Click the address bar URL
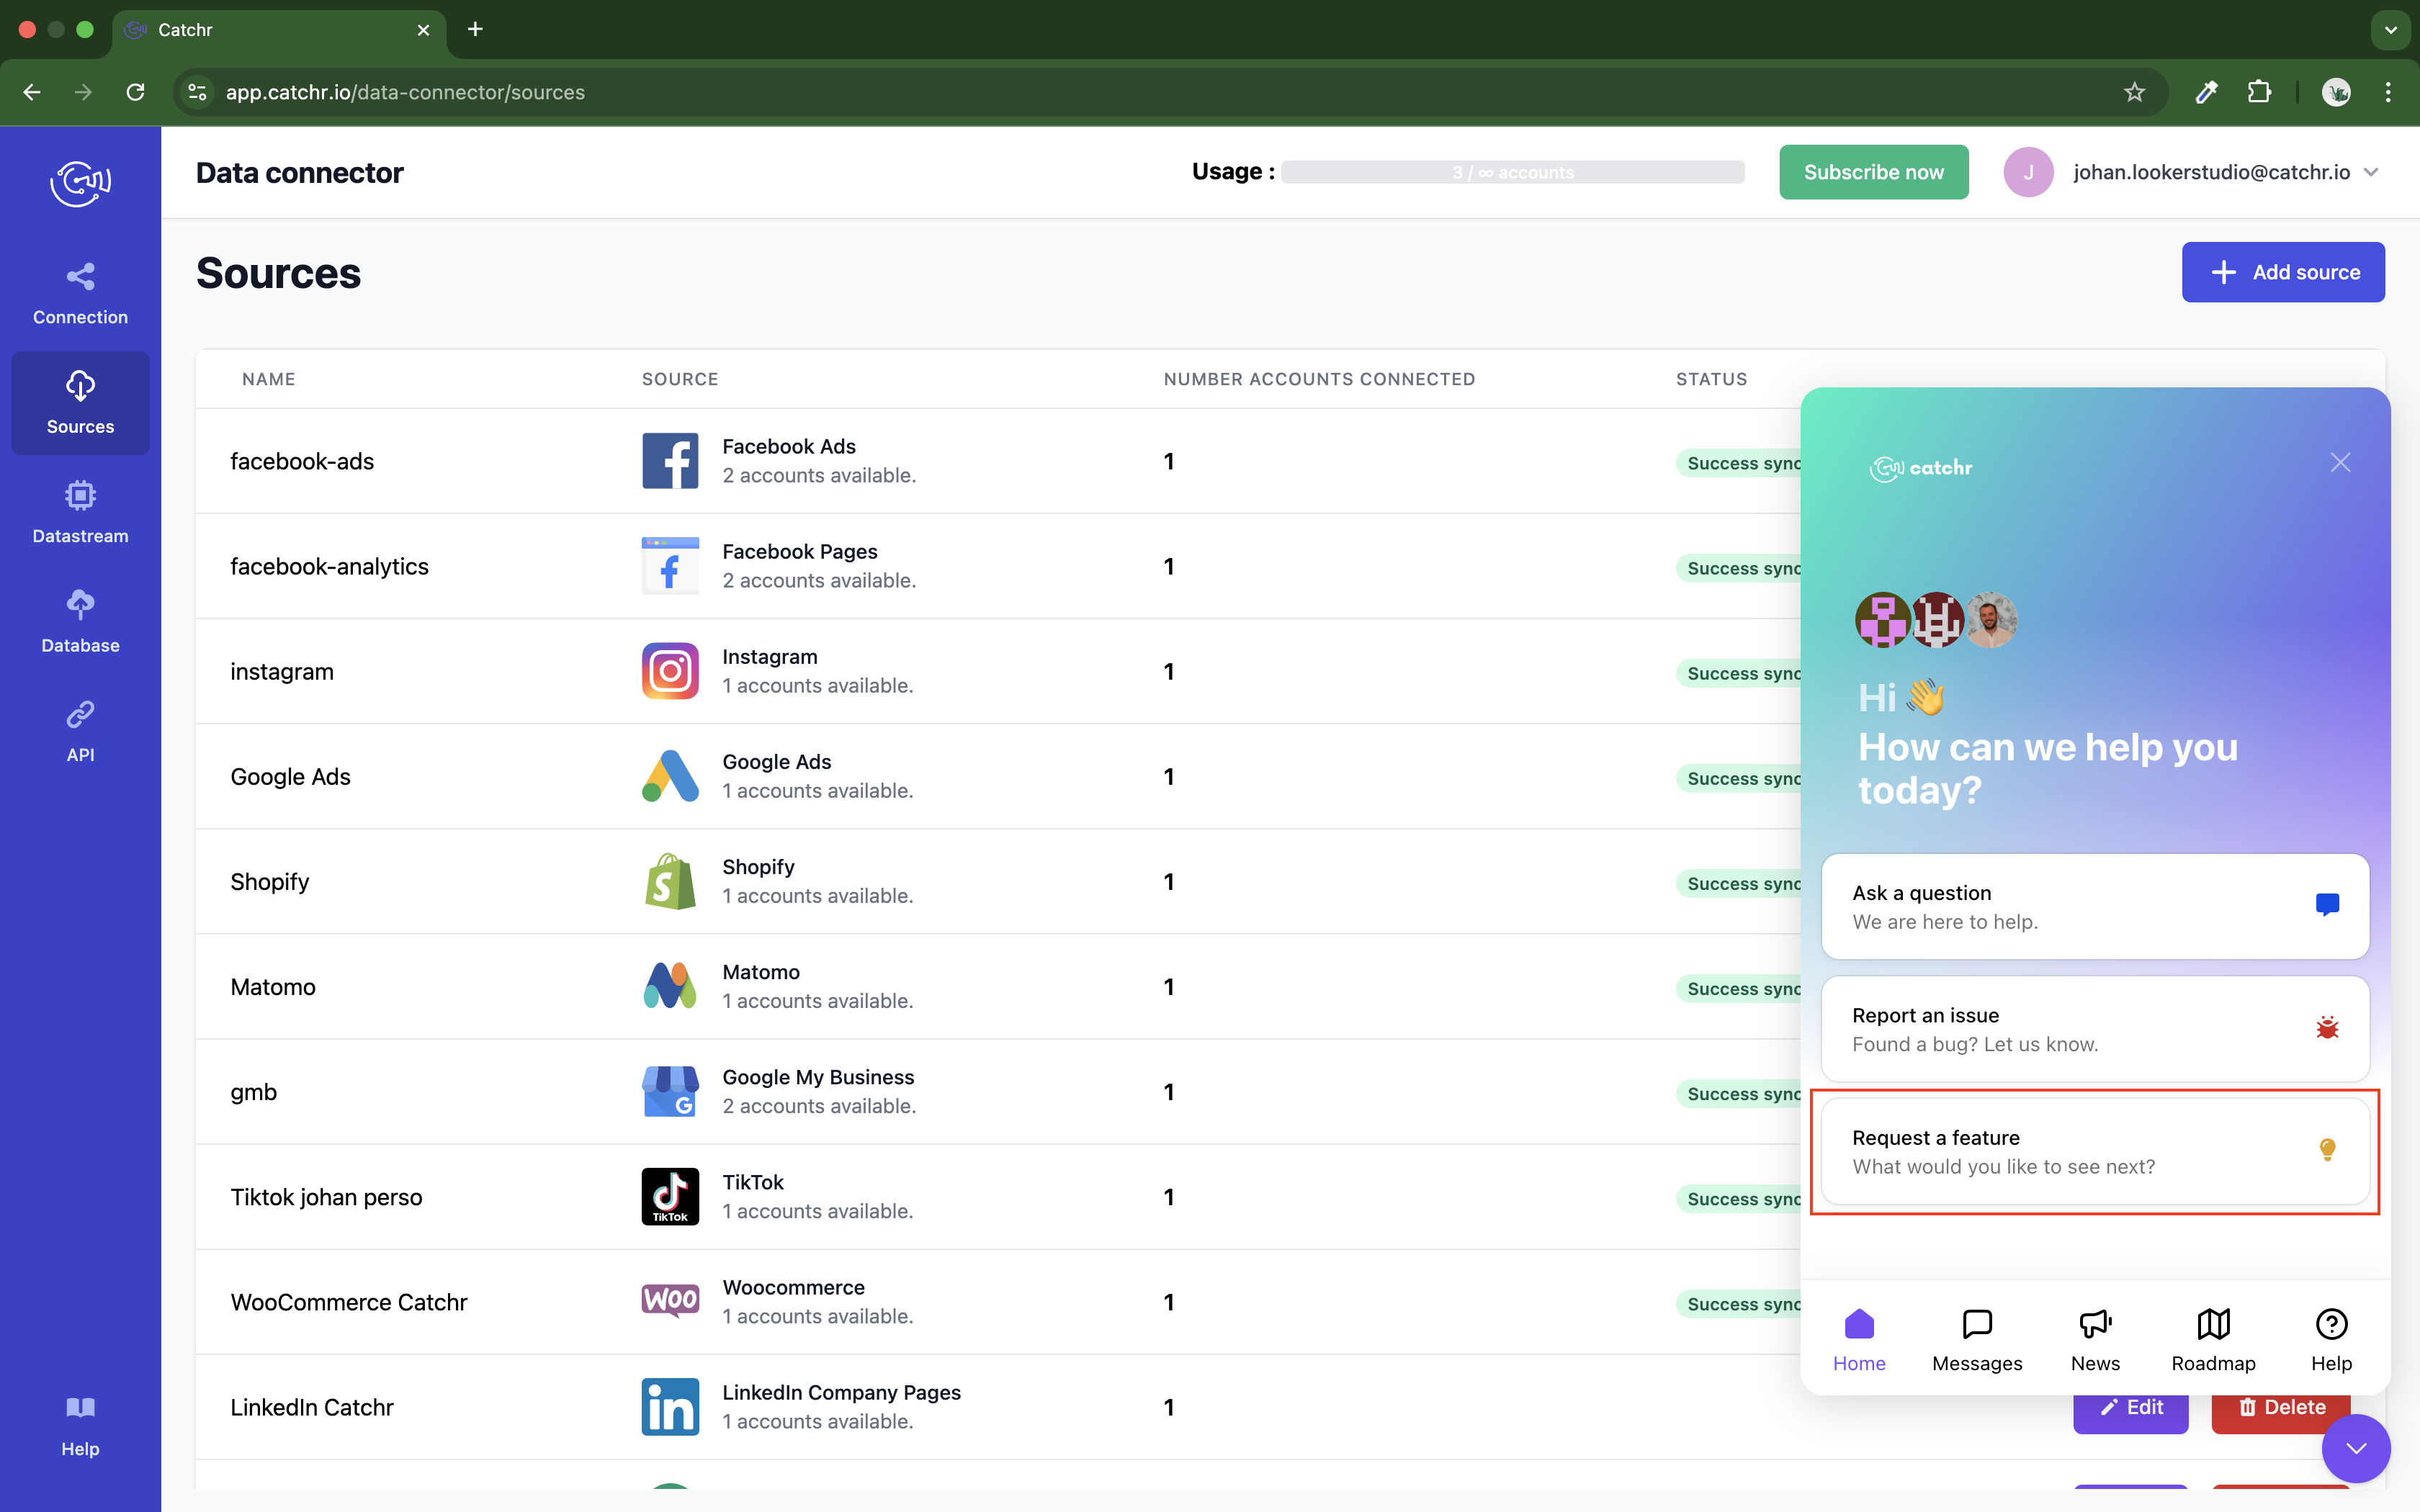 [x=405, y=92]
